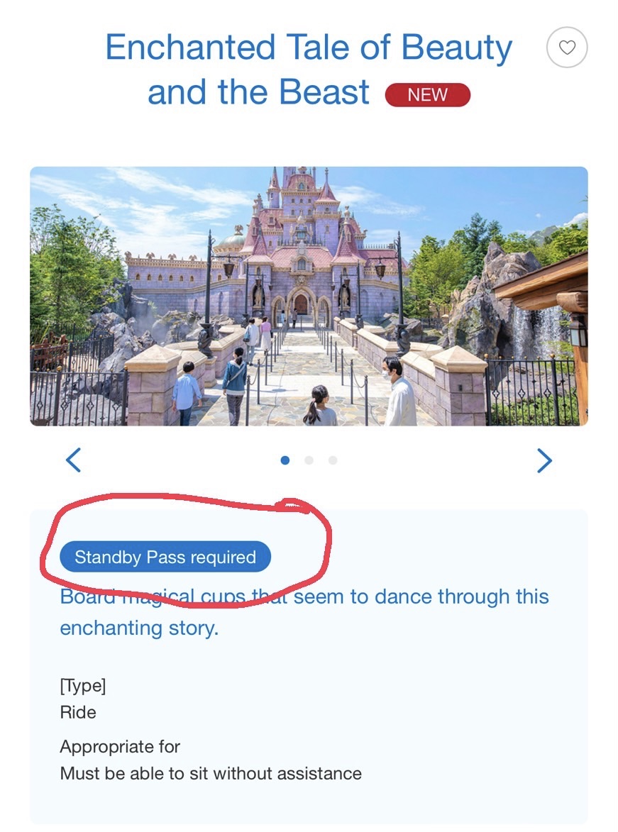The height and width of the screenshot is (832, 618).
Task: Tap the sit without assistance requirement text
Action: [x=211, y=774]
